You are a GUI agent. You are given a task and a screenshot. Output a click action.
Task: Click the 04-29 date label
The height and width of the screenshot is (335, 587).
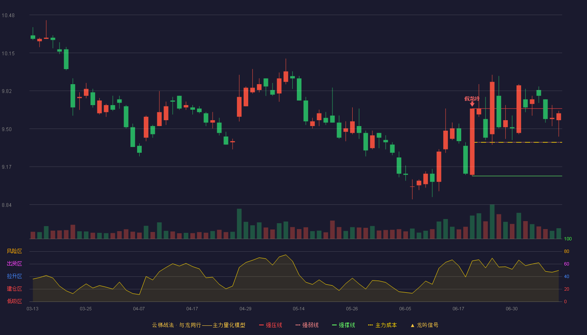pos(245,309)
